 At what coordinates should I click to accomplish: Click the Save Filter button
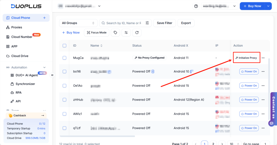(164, 23)
